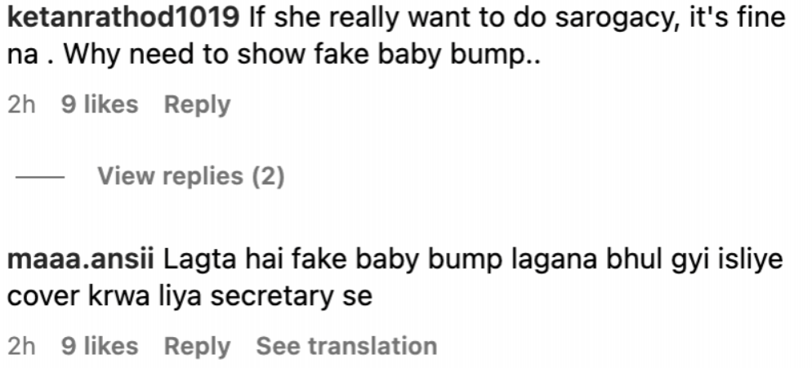The width and height of the screenshot is (812, 368).
Task: Show 9 likes on ketanrathod1019's comment
Action: (100, 104)
